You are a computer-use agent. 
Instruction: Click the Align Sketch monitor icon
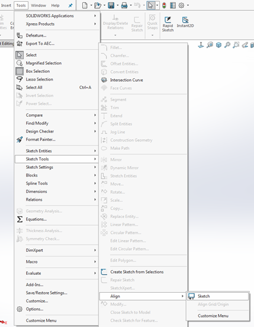[x=191, y=296]
